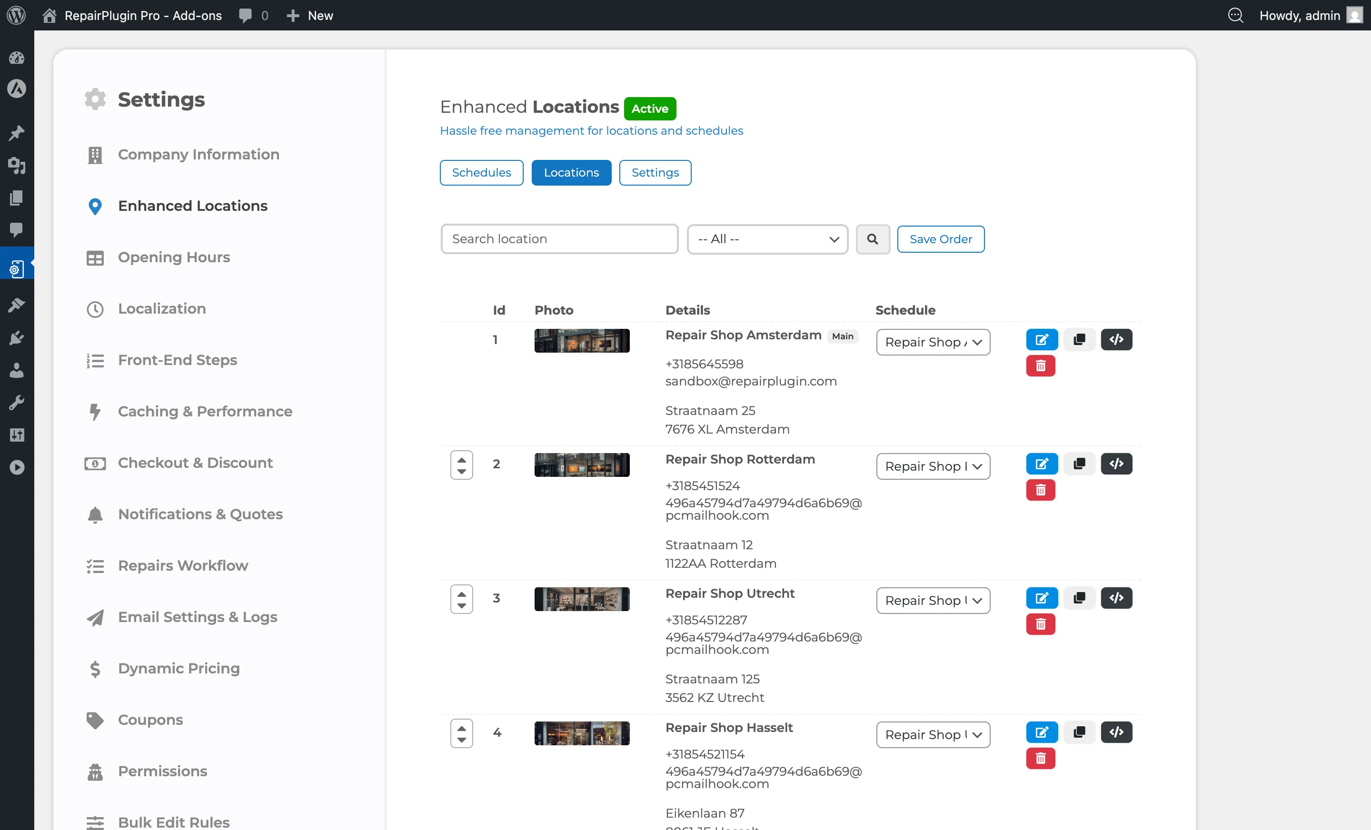Open WordPress logo menu in admin bar
This screenshot has width=1371, height=830.
pos(16,15)
